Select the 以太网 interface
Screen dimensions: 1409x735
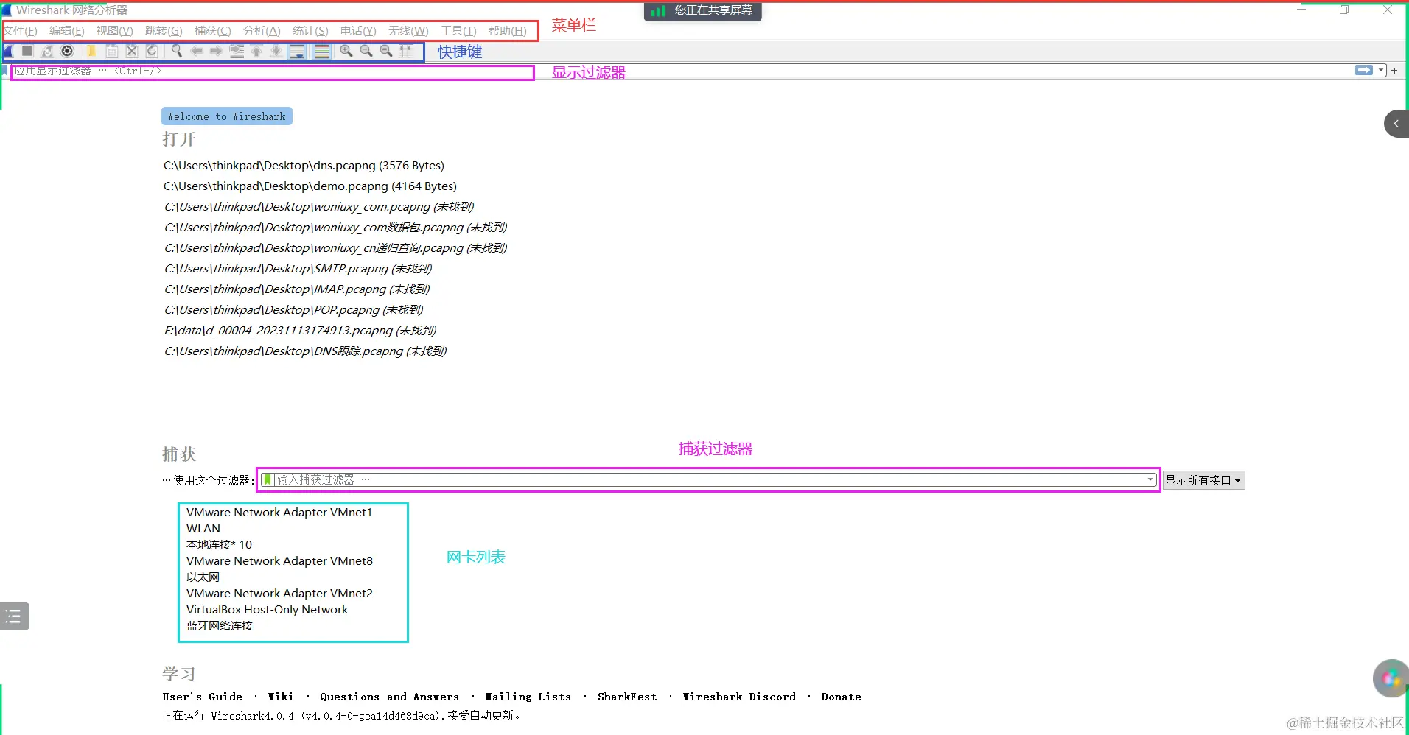(203, 577)
